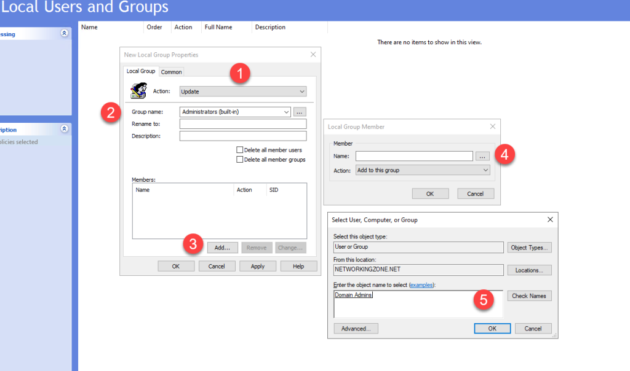The image size is (630, 371).
Task: Close the Local Group Member dialog
Action: pyautogui.click(x=492, y=127)
